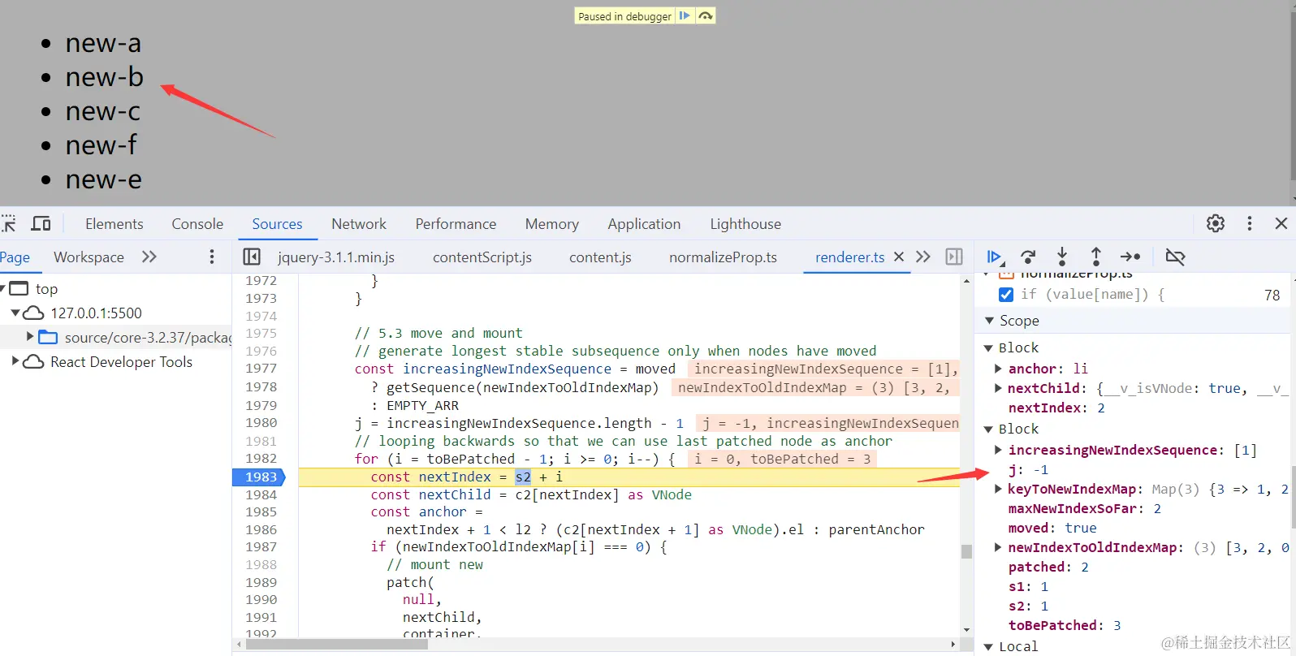Select the Sources tab
The height and width of the screenshot is (656, 1296).
pos(277,223)
